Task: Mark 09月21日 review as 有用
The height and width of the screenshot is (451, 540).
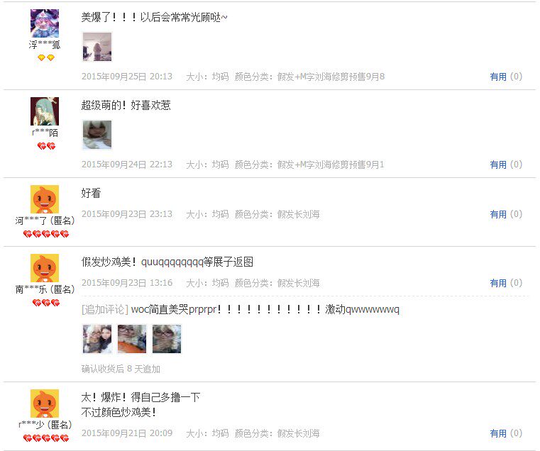Action: point(498,433)
